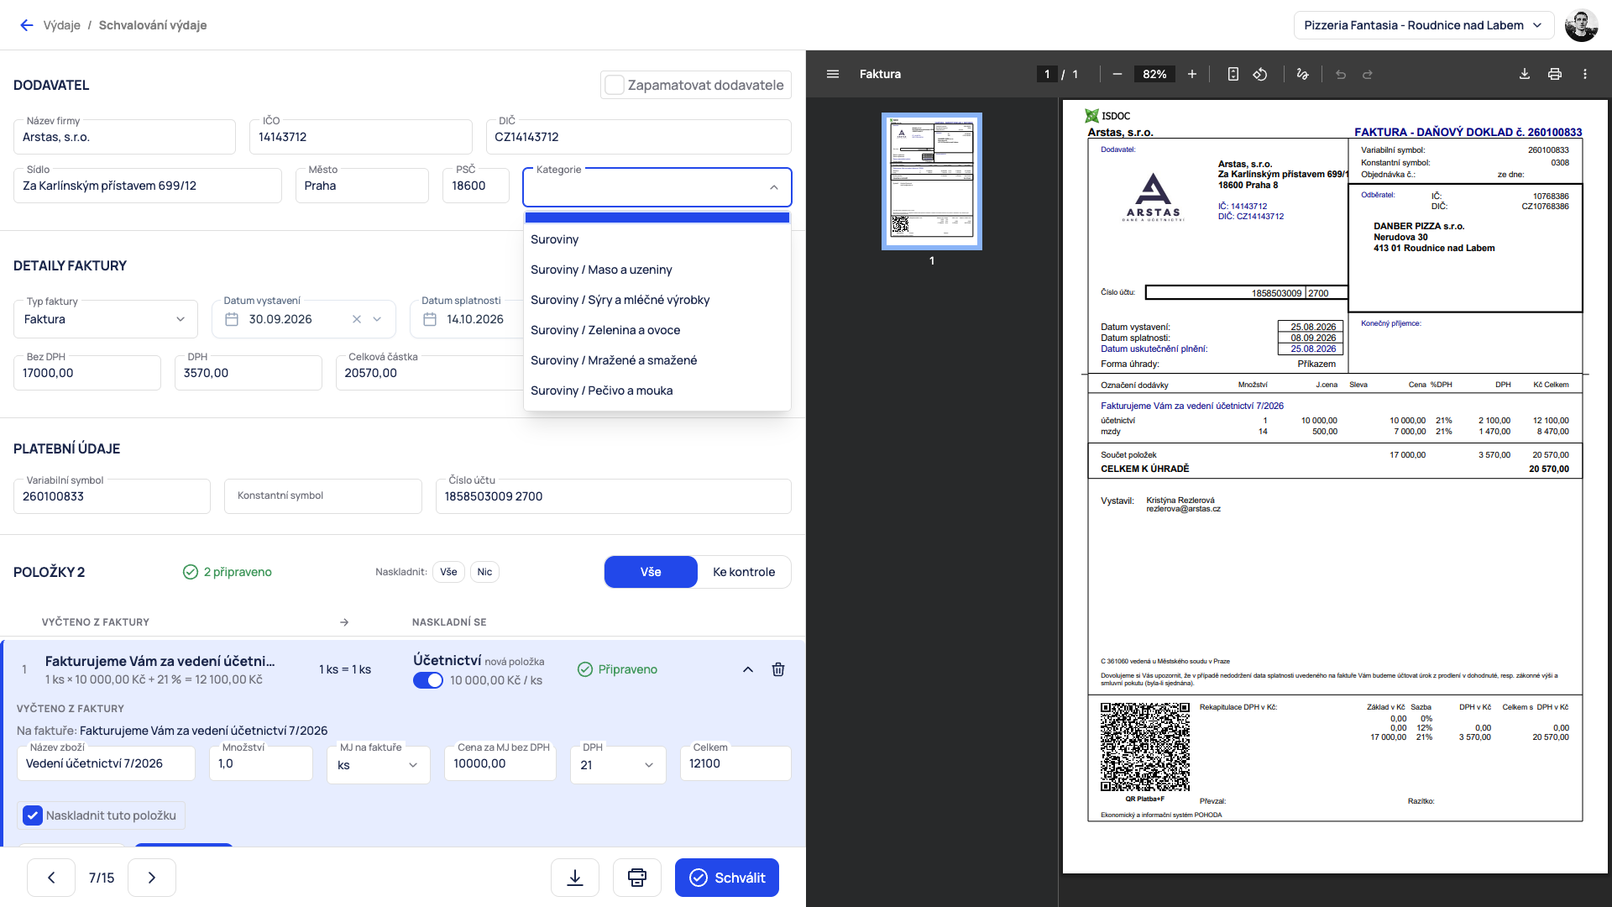Open the DPH 21 rate dropdown
1612x907 pixels.
point(618,765)
